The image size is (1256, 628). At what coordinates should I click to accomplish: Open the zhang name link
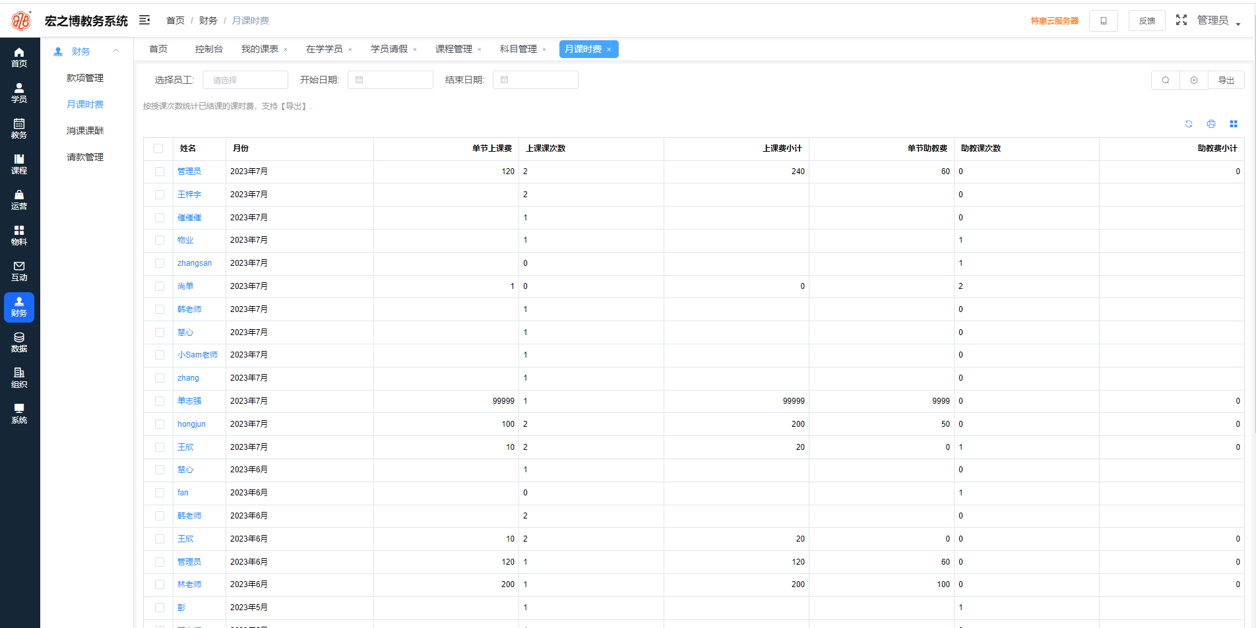(188, 378)
